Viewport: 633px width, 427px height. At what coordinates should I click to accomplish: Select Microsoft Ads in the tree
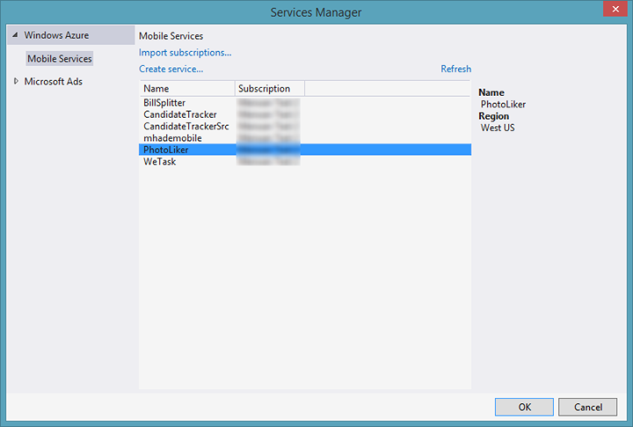(x=54, y=81)
